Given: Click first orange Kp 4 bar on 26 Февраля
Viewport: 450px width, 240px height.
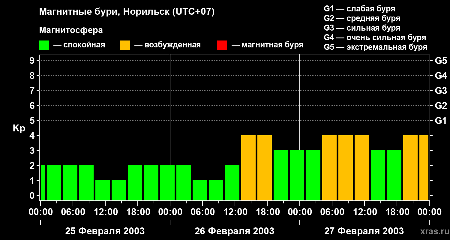Looking at the screenshot, I should tap(248, 168).
